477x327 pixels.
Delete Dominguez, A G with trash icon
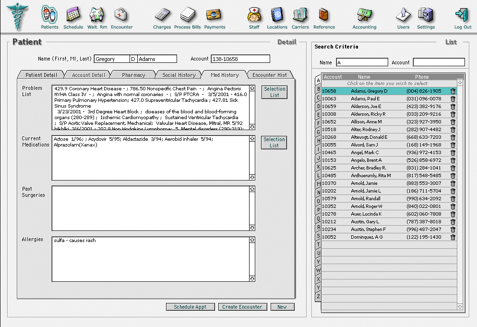pos(453,237)
